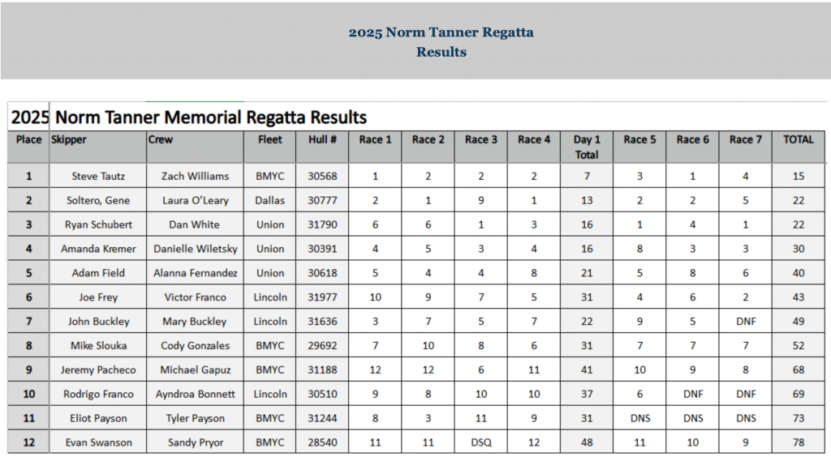Click the DSQ entry in Evan Swanson's row

point(481,442)
